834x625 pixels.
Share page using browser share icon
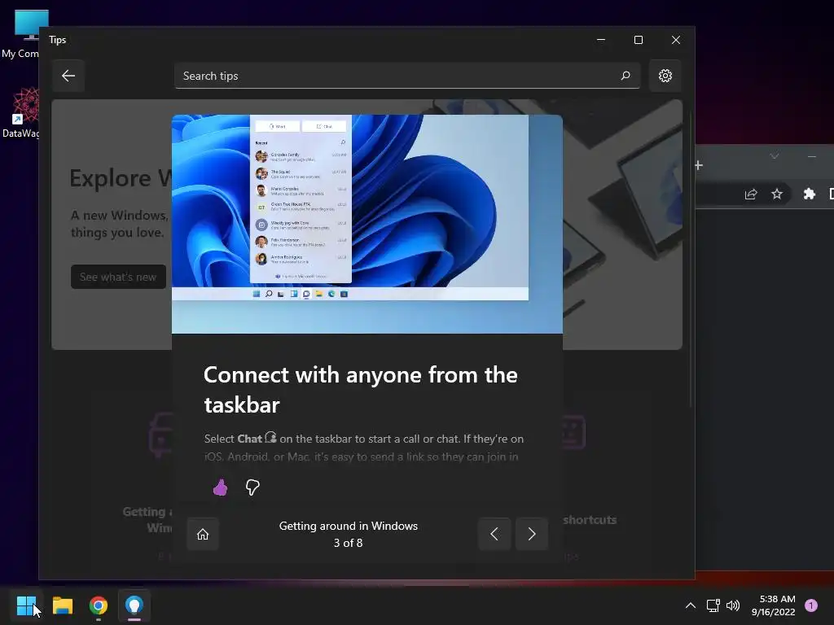751,194
